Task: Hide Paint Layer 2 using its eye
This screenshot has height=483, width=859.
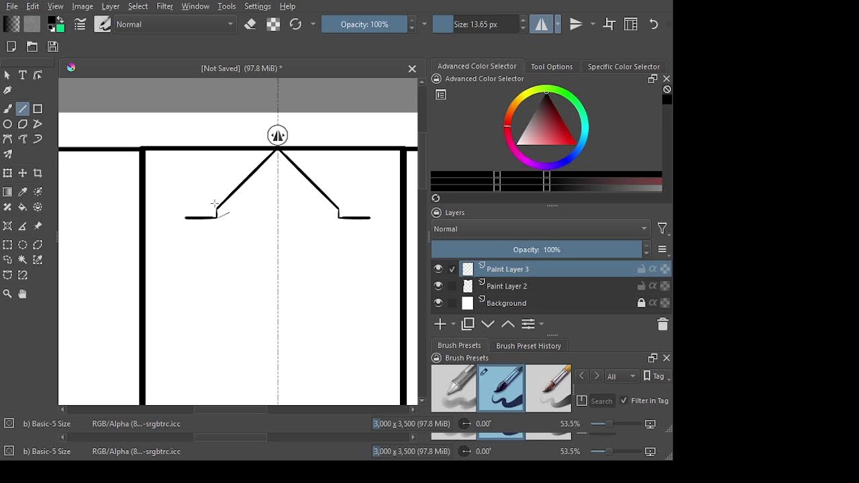Action: pyautogui.click(x=438, y=286)
